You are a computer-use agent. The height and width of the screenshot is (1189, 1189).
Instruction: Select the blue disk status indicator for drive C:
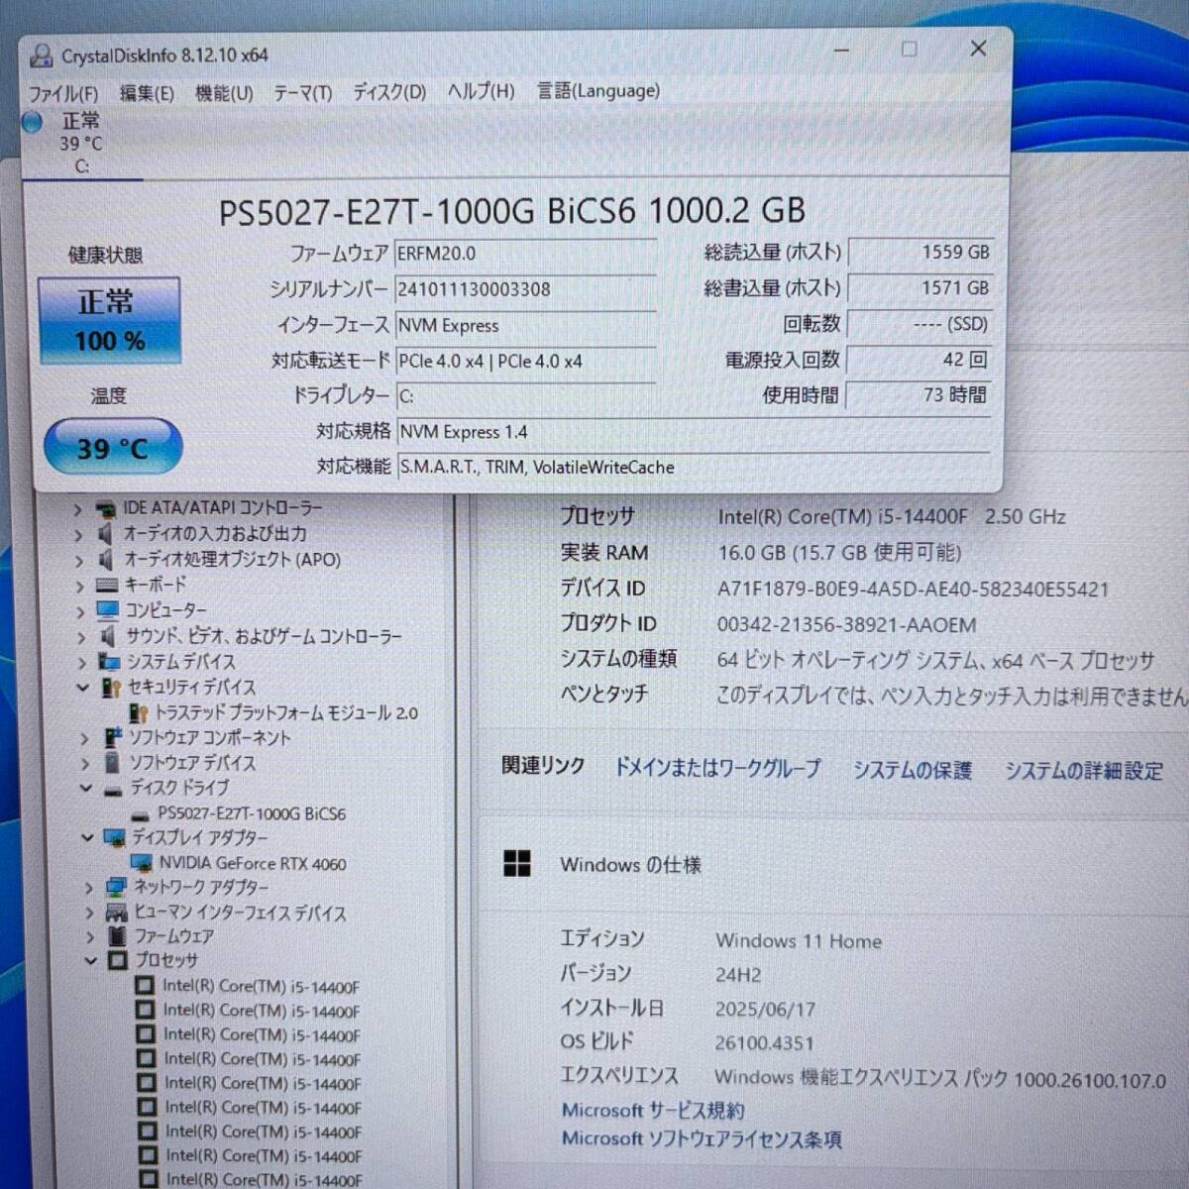(x=33, y=122)
